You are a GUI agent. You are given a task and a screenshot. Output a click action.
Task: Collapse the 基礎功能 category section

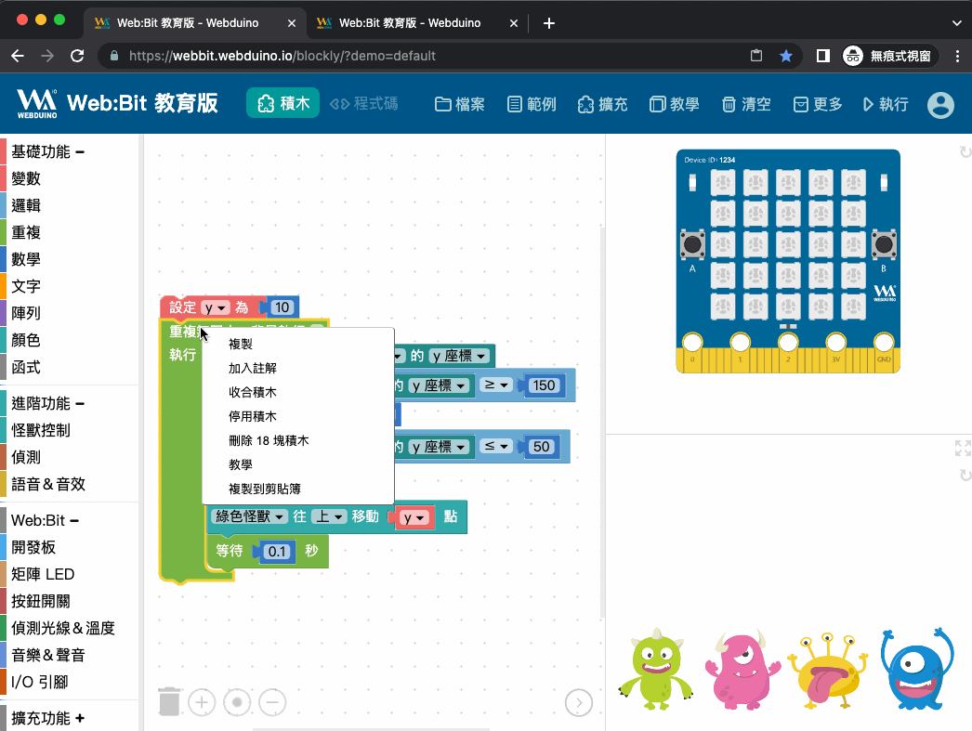pyautogui.click(x=80, y=151)
